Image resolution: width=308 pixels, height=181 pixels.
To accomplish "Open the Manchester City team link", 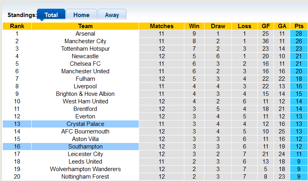I will point(85,41).
